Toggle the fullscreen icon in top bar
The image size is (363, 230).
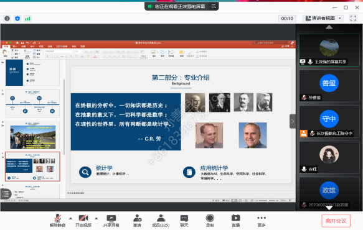353,18
